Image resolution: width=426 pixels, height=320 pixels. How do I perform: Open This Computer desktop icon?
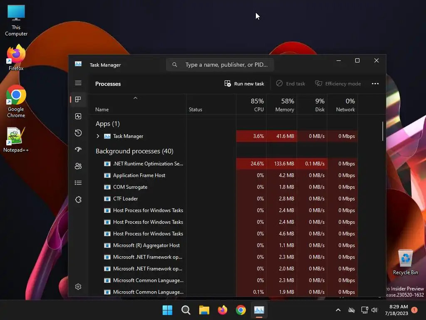(x=16, y=21)
